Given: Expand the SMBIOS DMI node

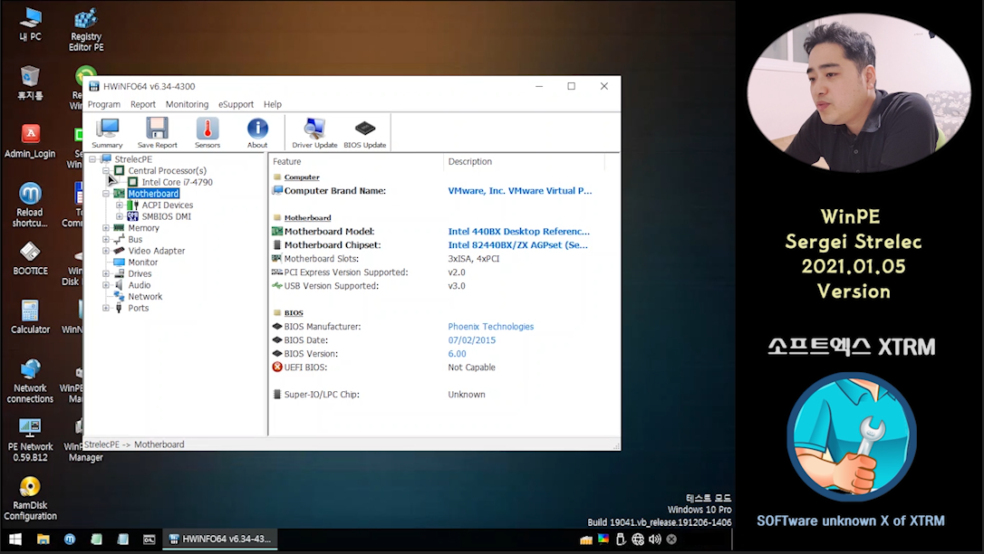Looking at the screenshot, I should pyautogui.click(x=120, y=216).
